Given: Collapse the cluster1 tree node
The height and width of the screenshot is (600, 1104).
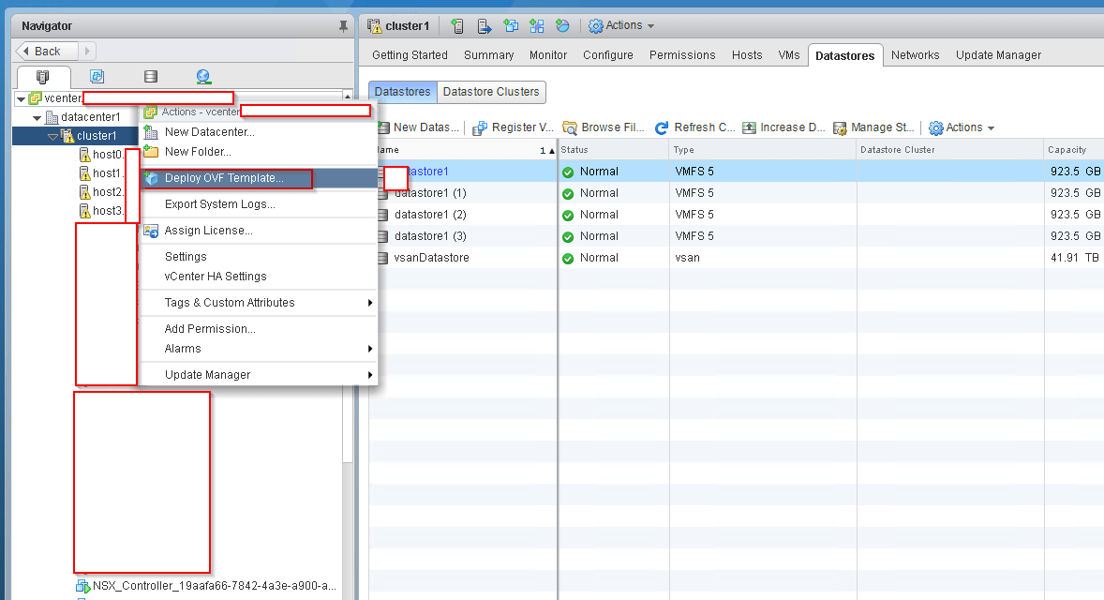Looking at the screenshot, I should click(x=53, y=137).
